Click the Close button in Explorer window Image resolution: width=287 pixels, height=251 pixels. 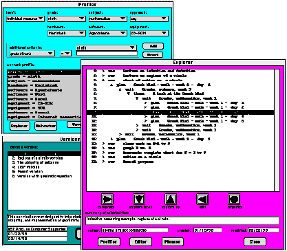(x=255, y=241)
